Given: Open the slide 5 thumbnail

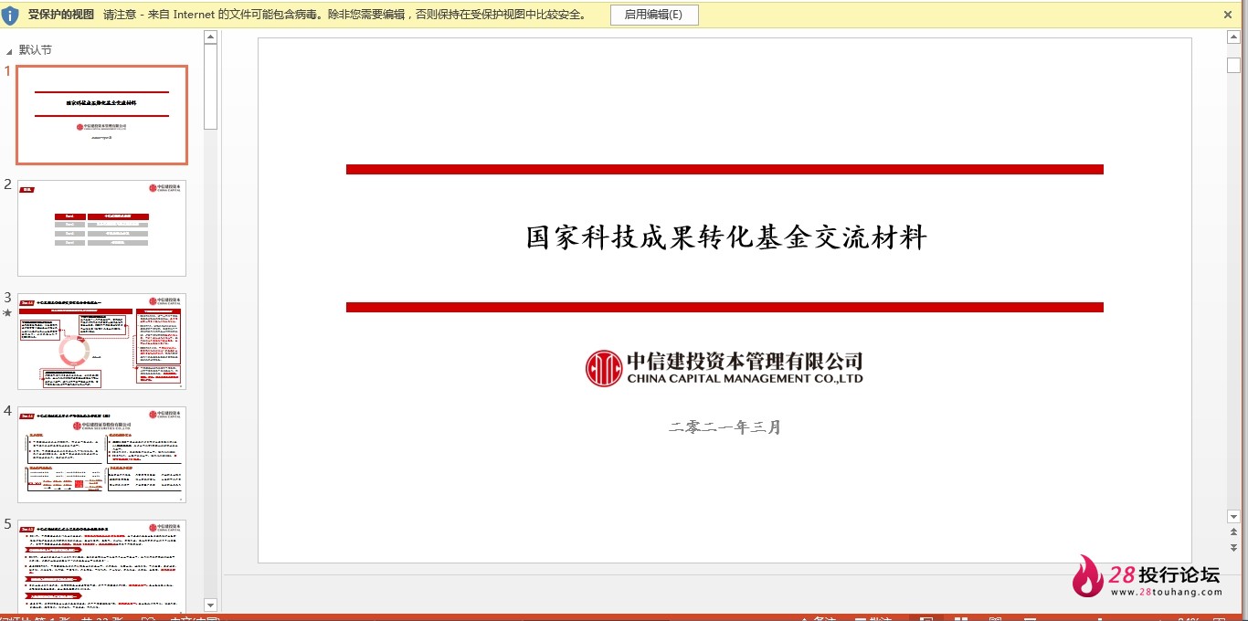Looking at the screenshot, I should 102,566.
